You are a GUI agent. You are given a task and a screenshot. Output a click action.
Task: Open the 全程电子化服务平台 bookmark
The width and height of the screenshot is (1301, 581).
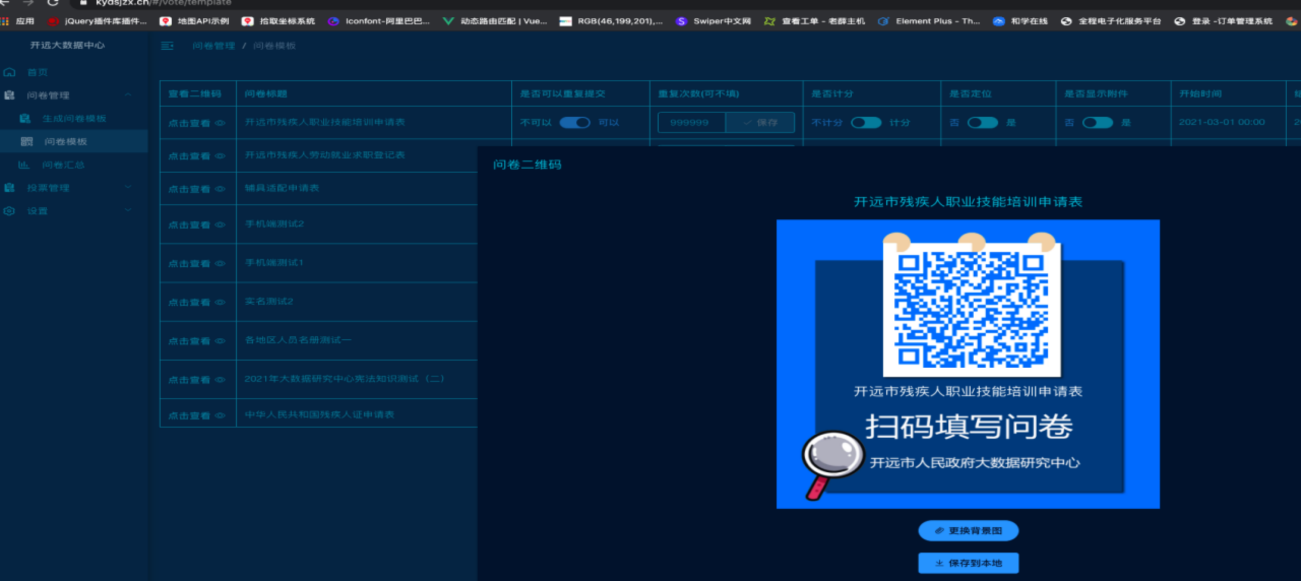click(1111, 21)
